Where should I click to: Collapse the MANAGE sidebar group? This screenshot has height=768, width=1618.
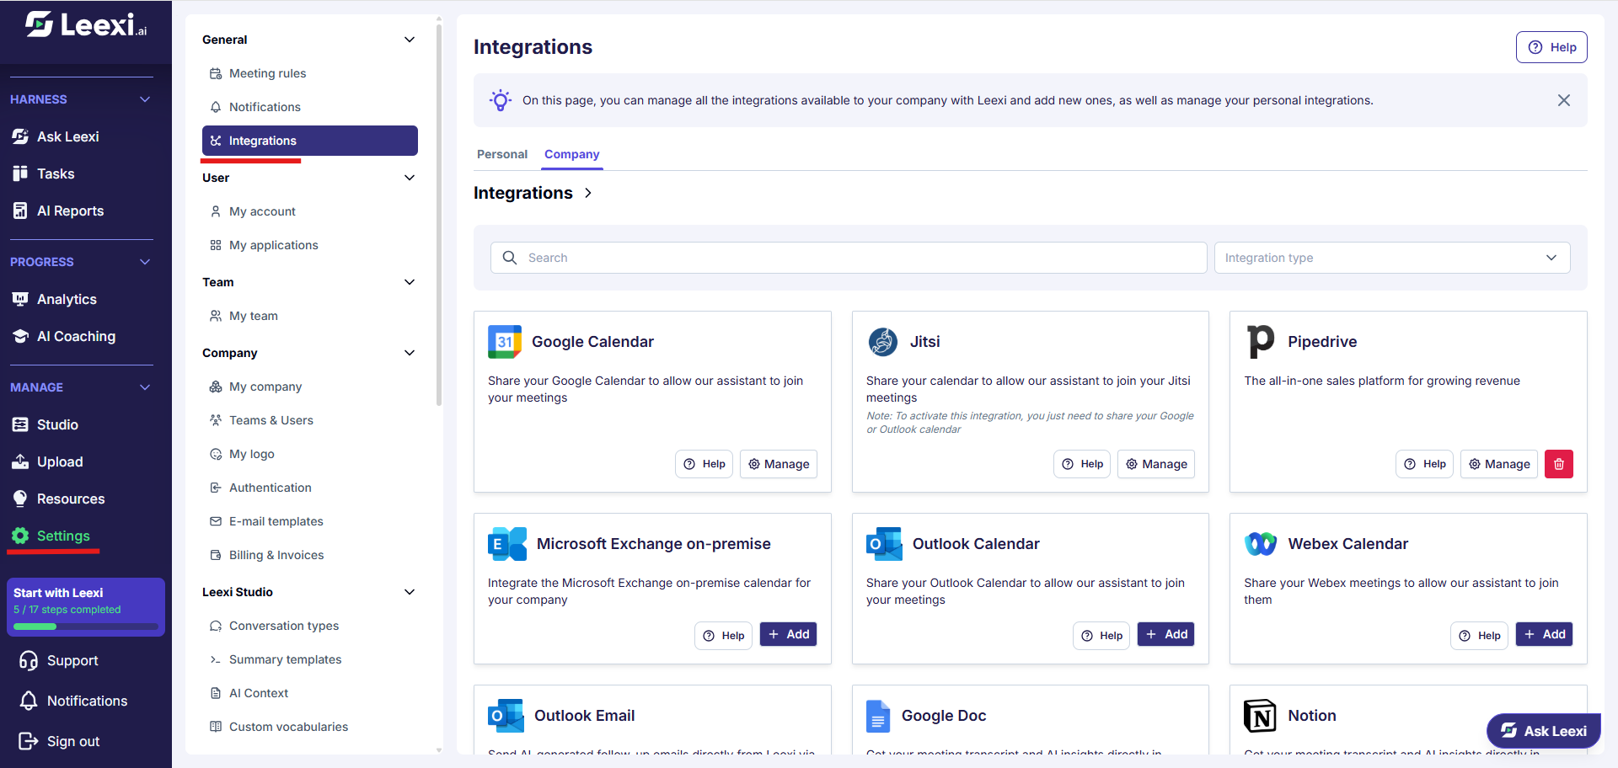pos(145,387)
